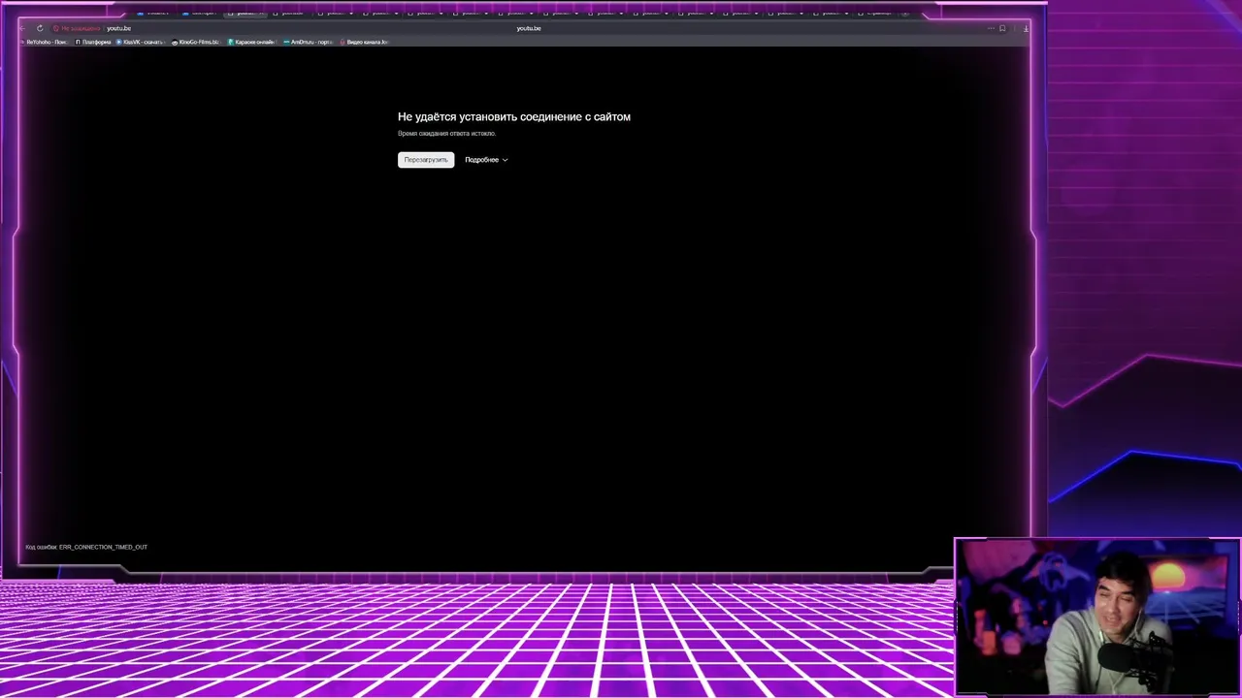Open the three-dots page menu in toolbar

point(991,28)
